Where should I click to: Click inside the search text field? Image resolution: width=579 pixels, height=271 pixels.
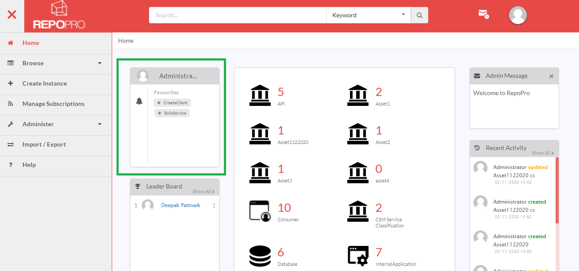pos(237,15)
